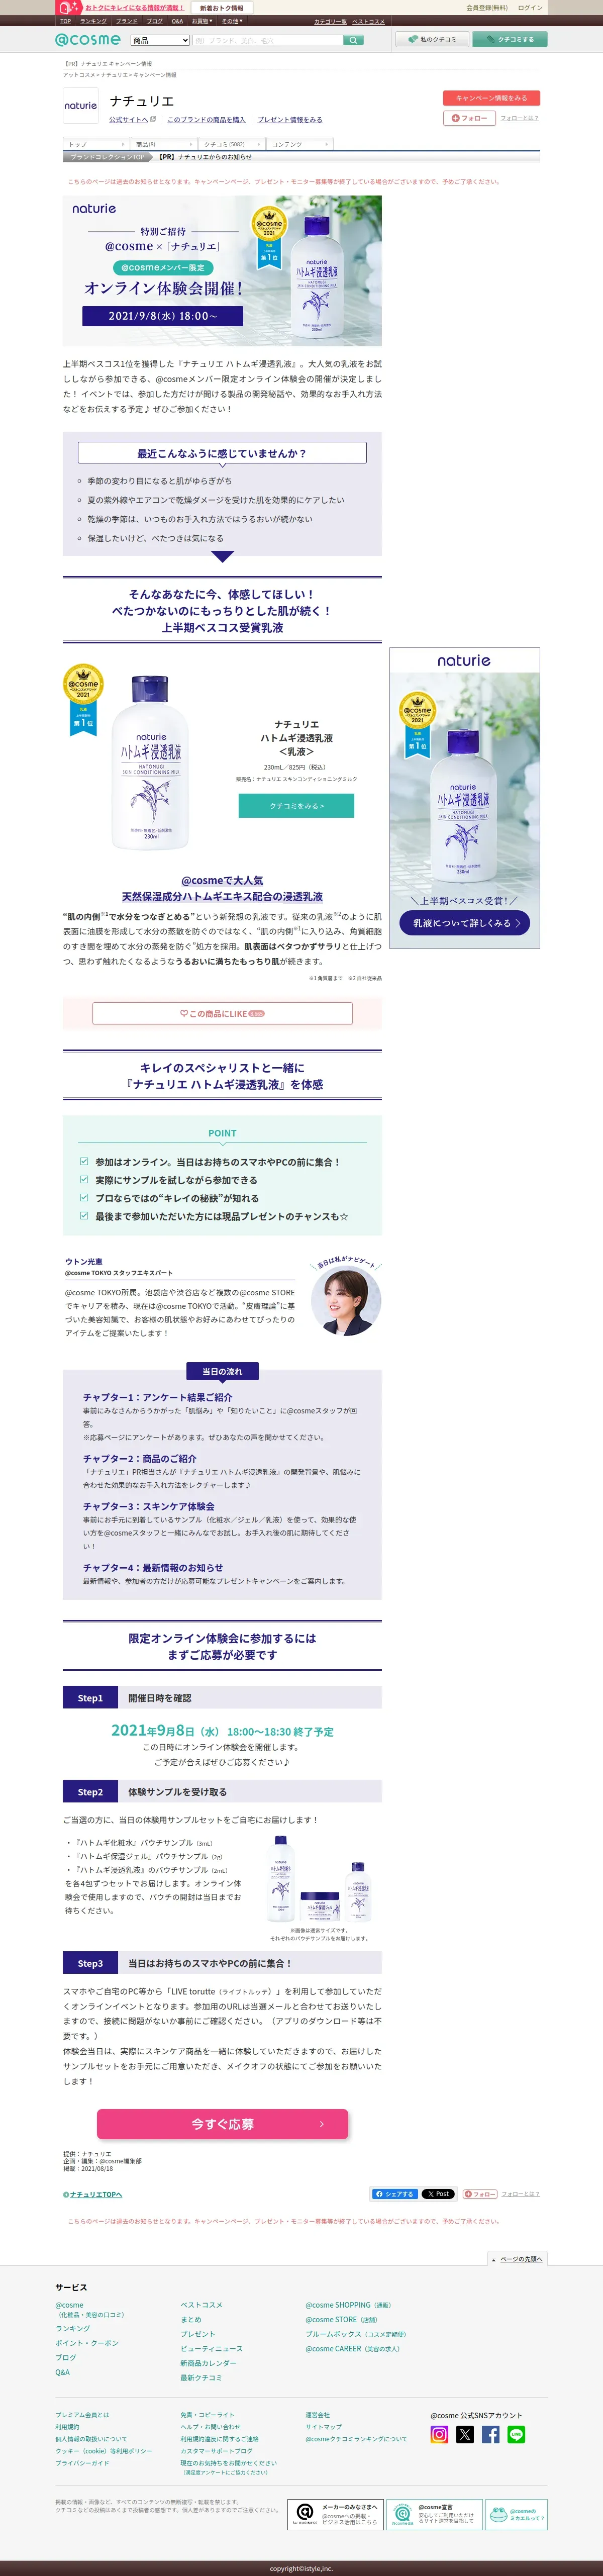Open フォローとは? link near brand header
Screen dimensions: 603x2576
point(519,118)
